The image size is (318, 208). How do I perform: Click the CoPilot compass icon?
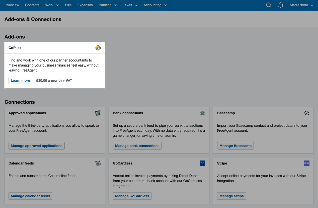pyautogui.click(x=98, y=48)
